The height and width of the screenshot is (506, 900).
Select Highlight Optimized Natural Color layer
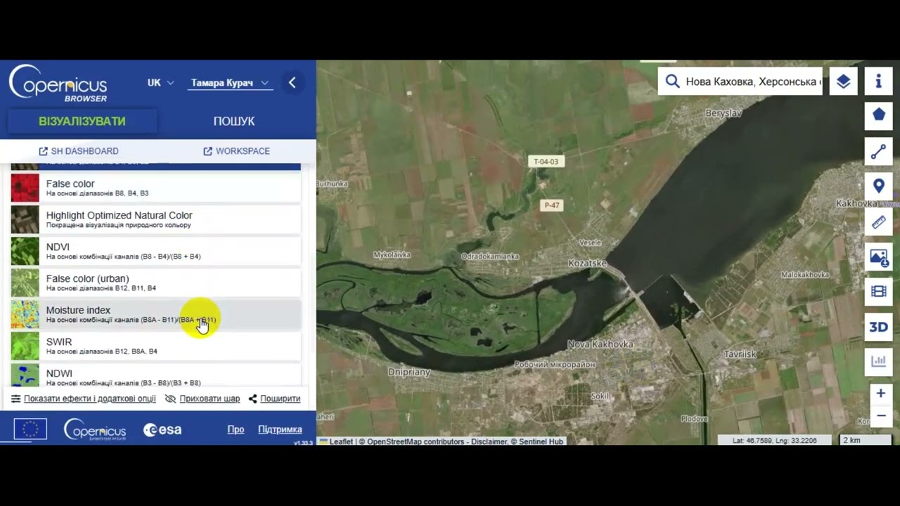pyautogui.click(x=156, y=219)
